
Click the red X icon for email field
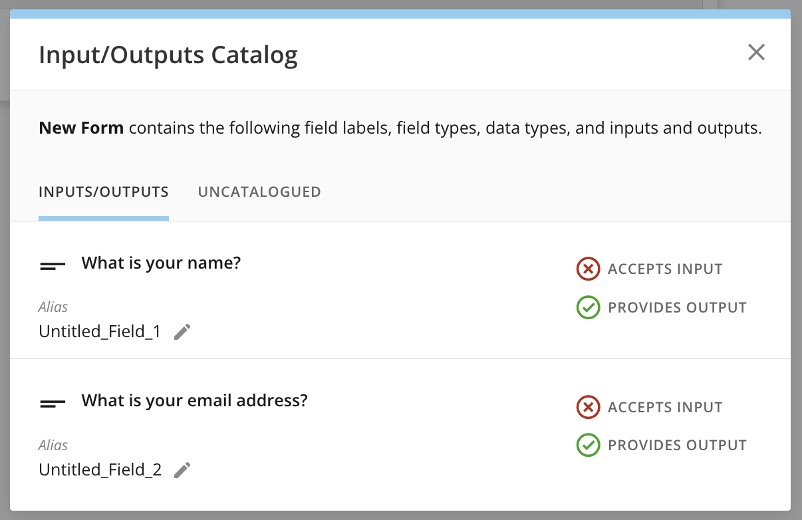pos(588,407)
